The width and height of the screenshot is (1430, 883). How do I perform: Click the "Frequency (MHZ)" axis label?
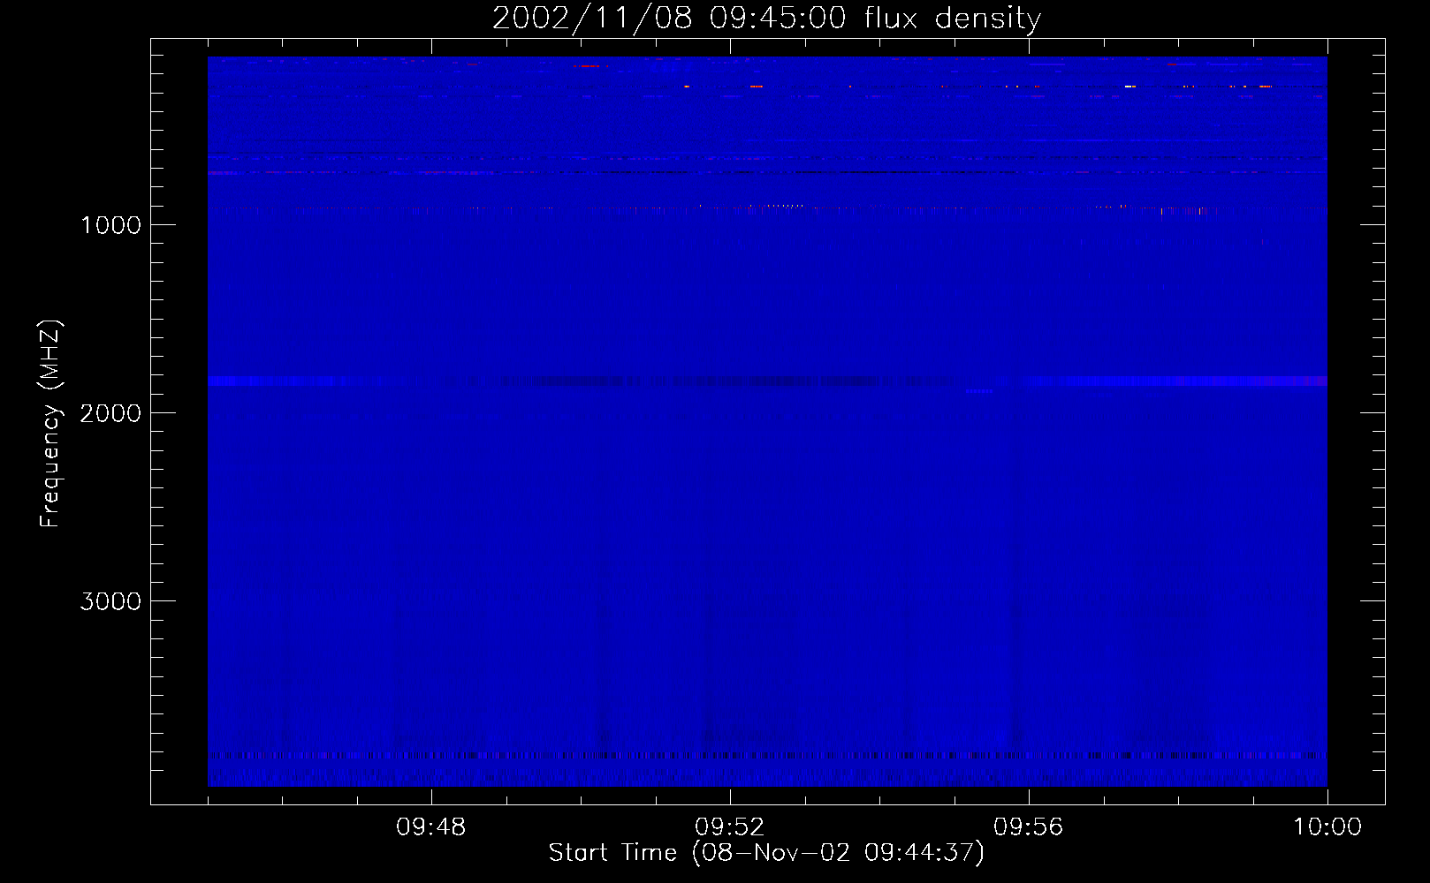(50, 424)
